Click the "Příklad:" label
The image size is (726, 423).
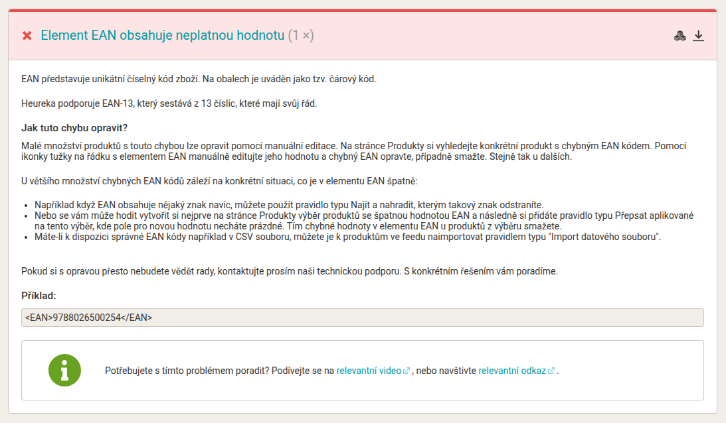coord(39,296)
